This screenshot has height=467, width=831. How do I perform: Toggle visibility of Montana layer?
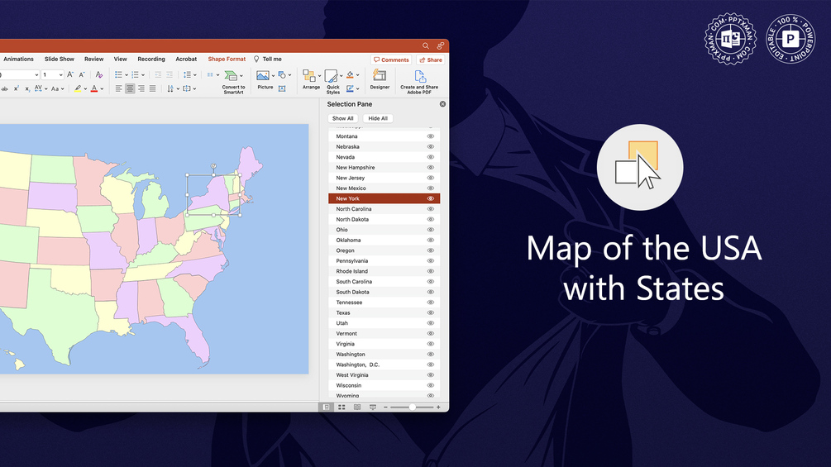(x=430, y=136)
